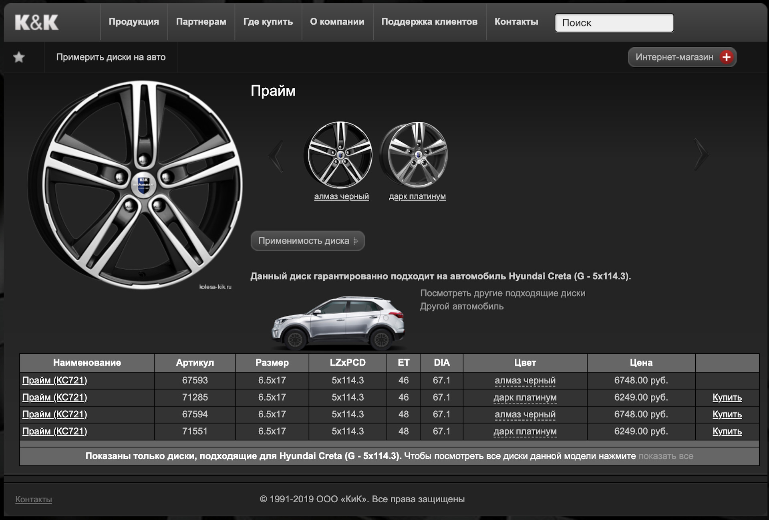Click the Hyundai Creta car image
Screen dimensions: 769x520
pyautogui.click(x=338, y=323)
